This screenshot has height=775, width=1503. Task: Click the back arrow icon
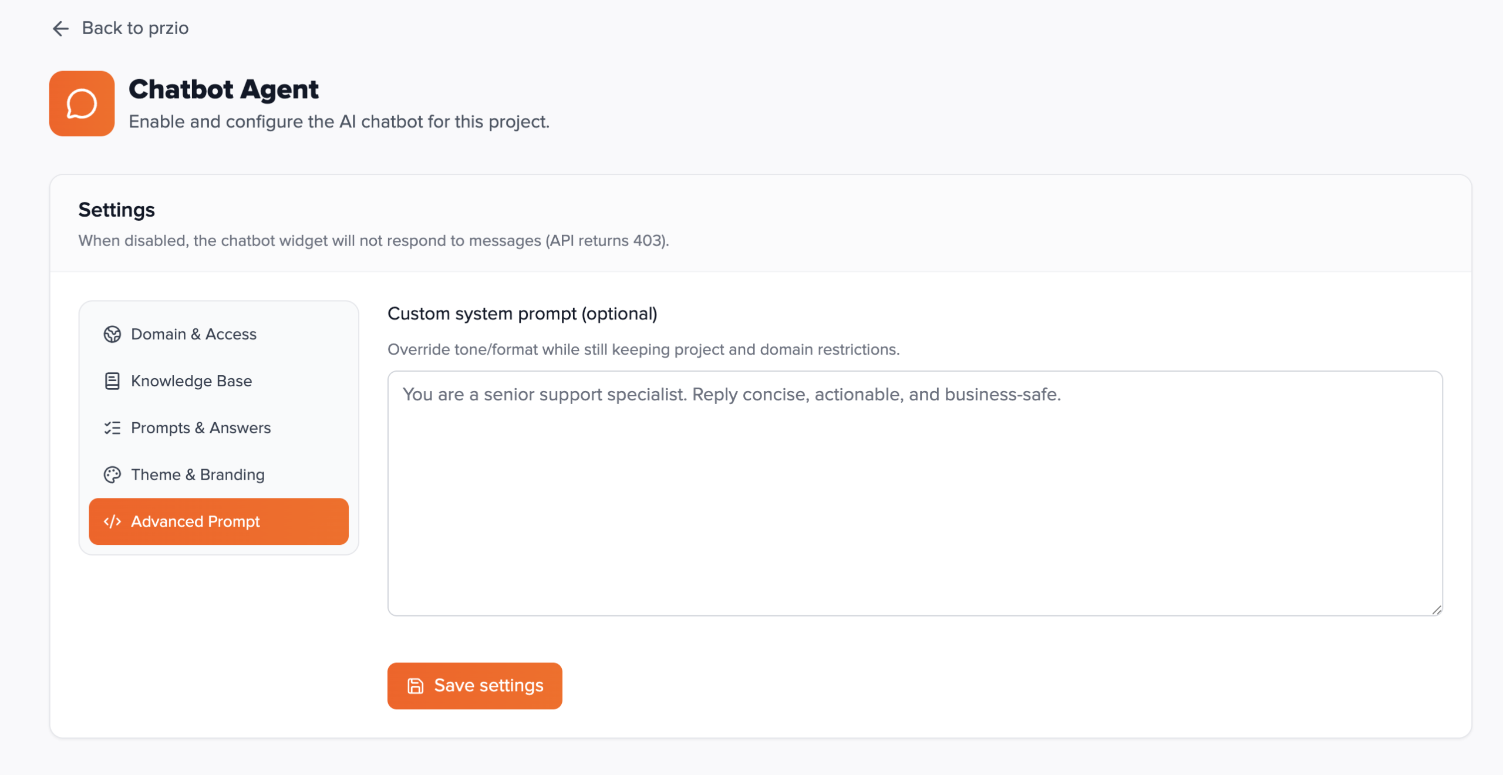tap(60, 28)
